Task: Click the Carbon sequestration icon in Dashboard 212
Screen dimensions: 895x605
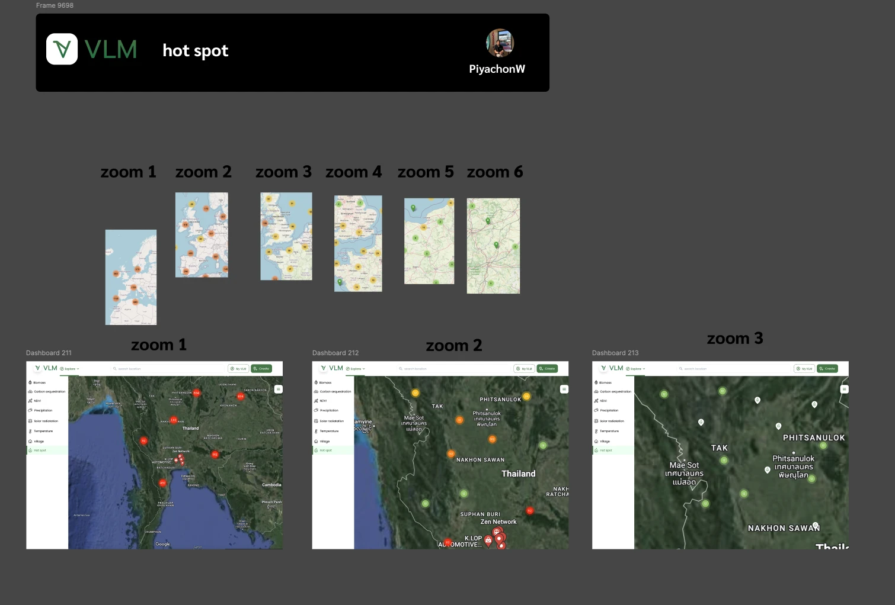Action: point(316,391)
